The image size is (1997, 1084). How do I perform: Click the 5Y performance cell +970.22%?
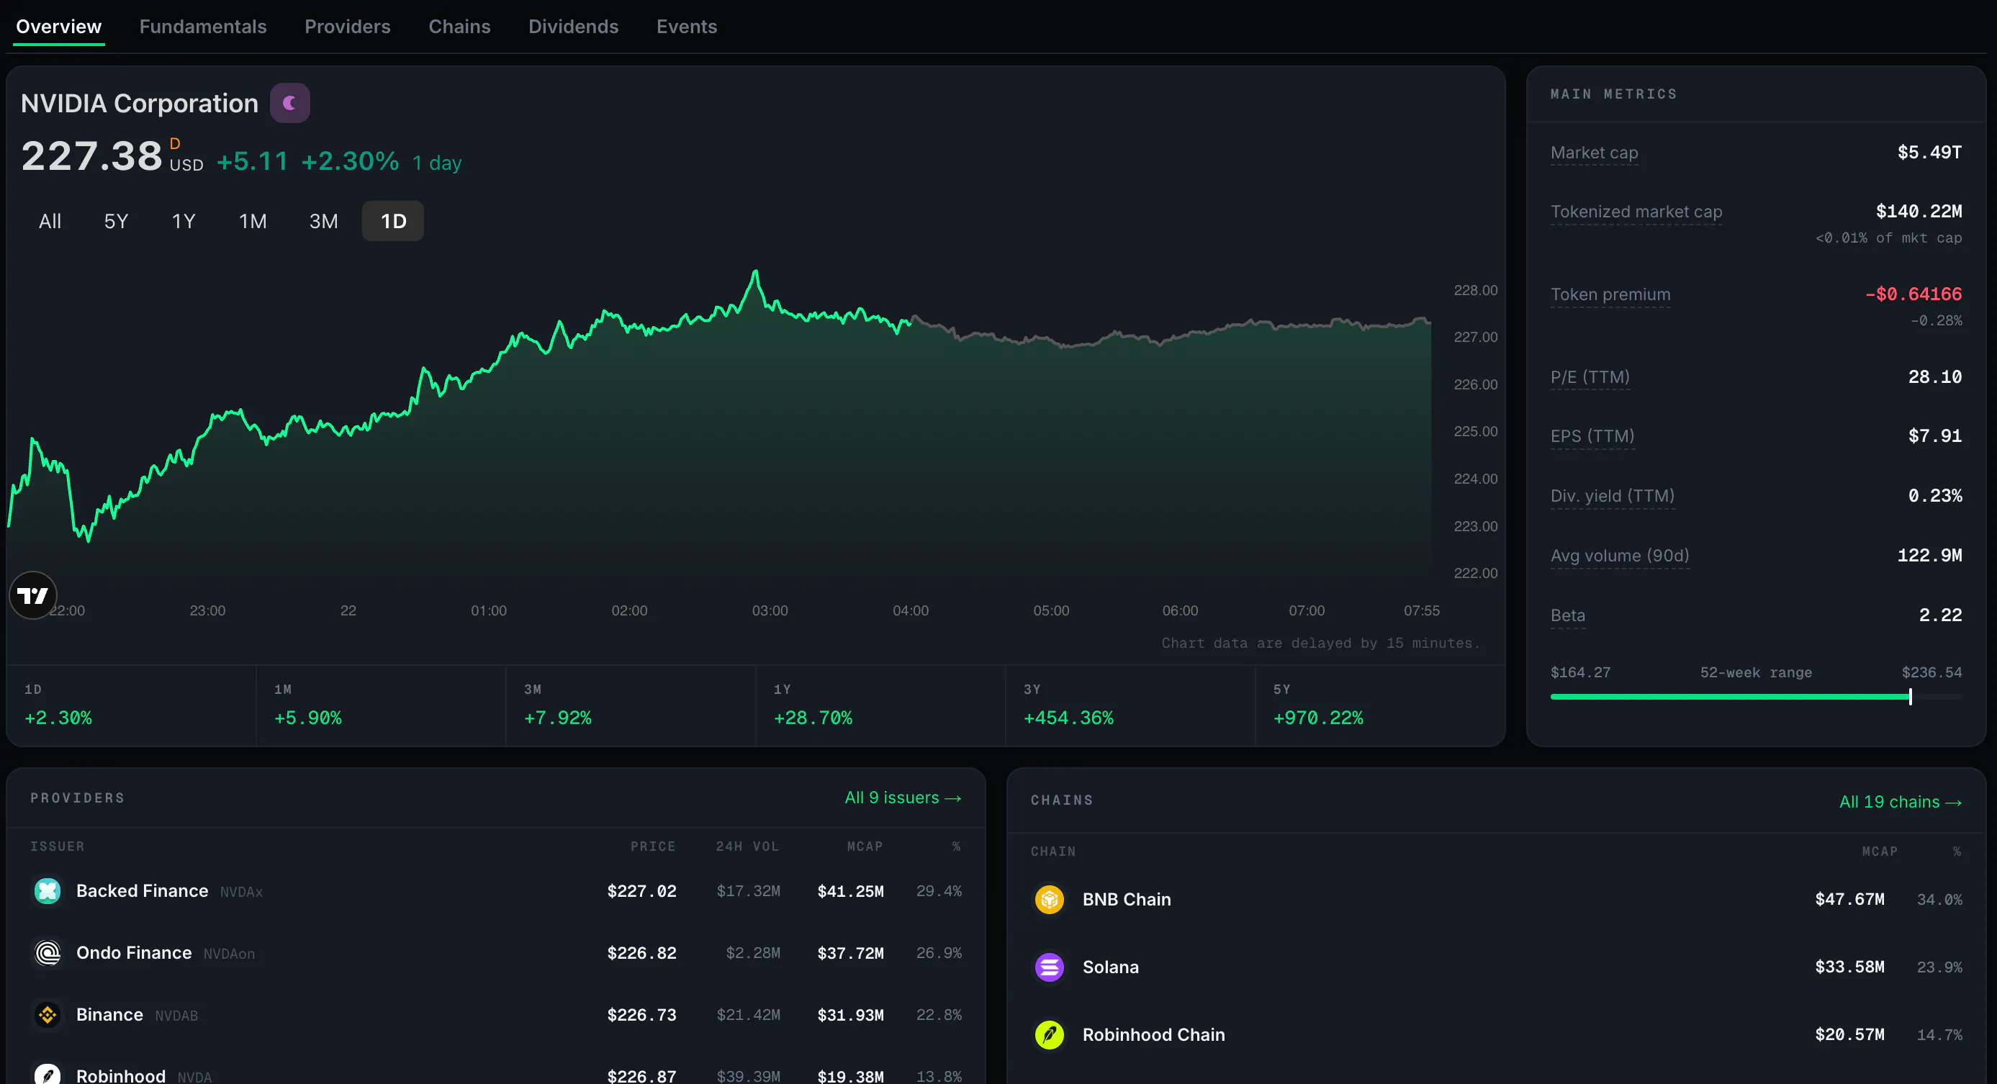[x=1380, y=706]
